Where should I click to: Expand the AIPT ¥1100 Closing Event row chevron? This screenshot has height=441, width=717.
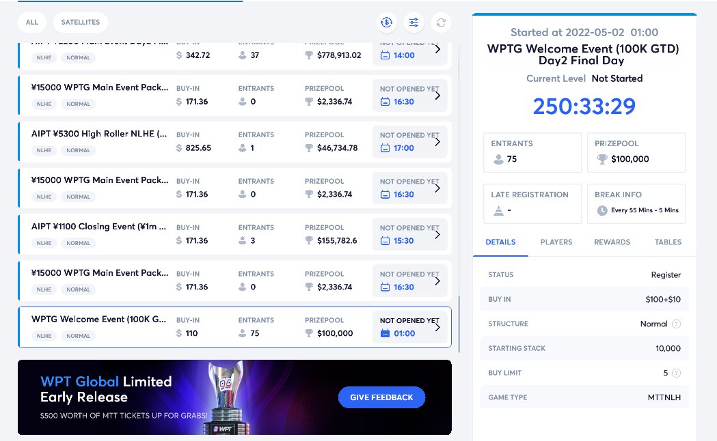pyautogui.click(x=437, y=235)
